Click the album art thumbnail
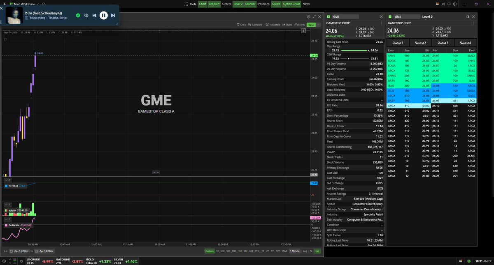The image size is (494, 265). click(14, 15)
